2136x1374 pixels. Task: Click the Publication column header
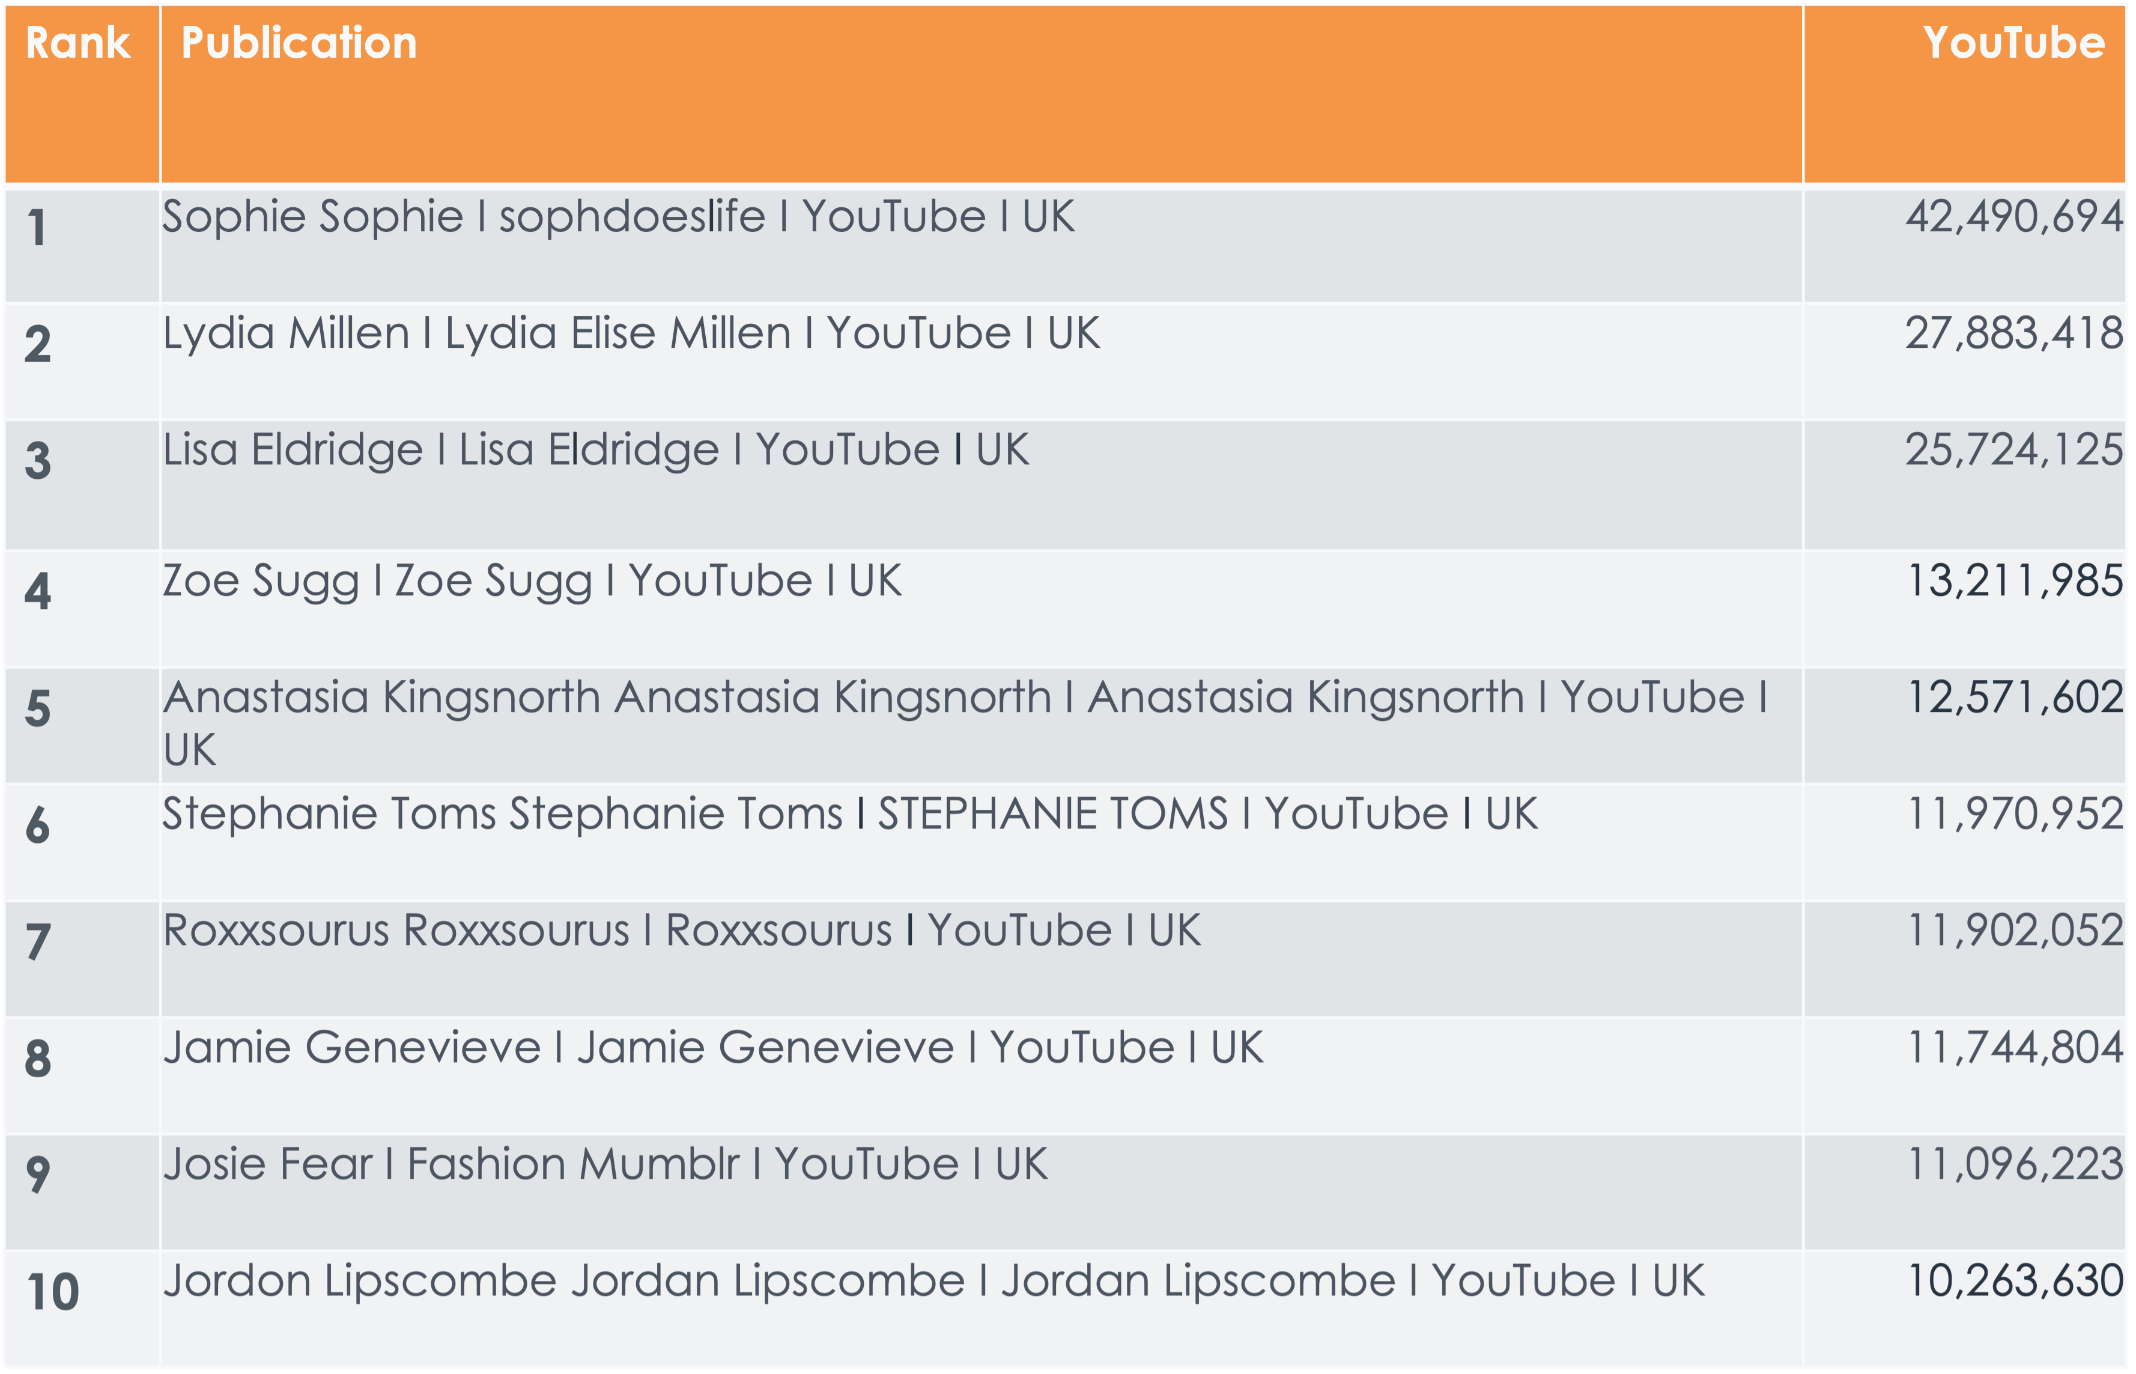tap(299, 43)
